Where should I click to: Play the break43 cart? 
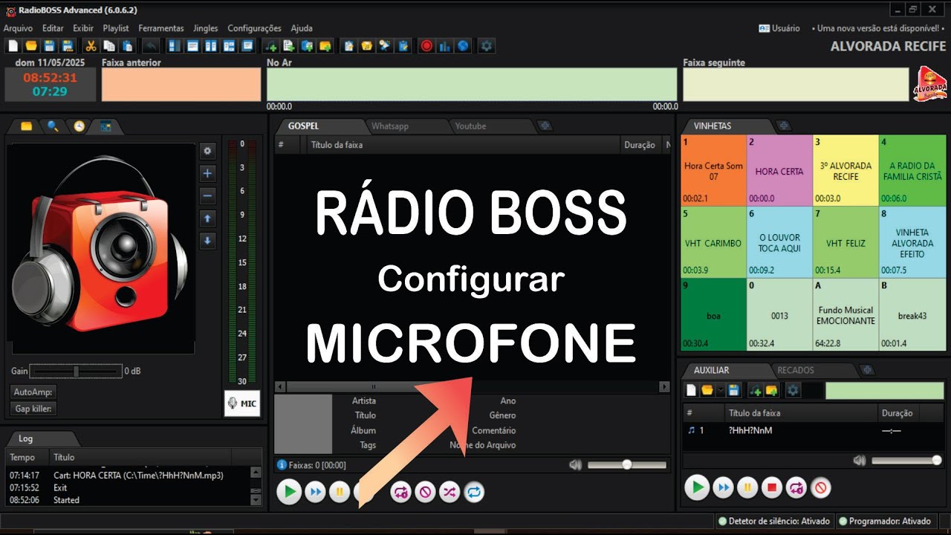coord(912,314)
